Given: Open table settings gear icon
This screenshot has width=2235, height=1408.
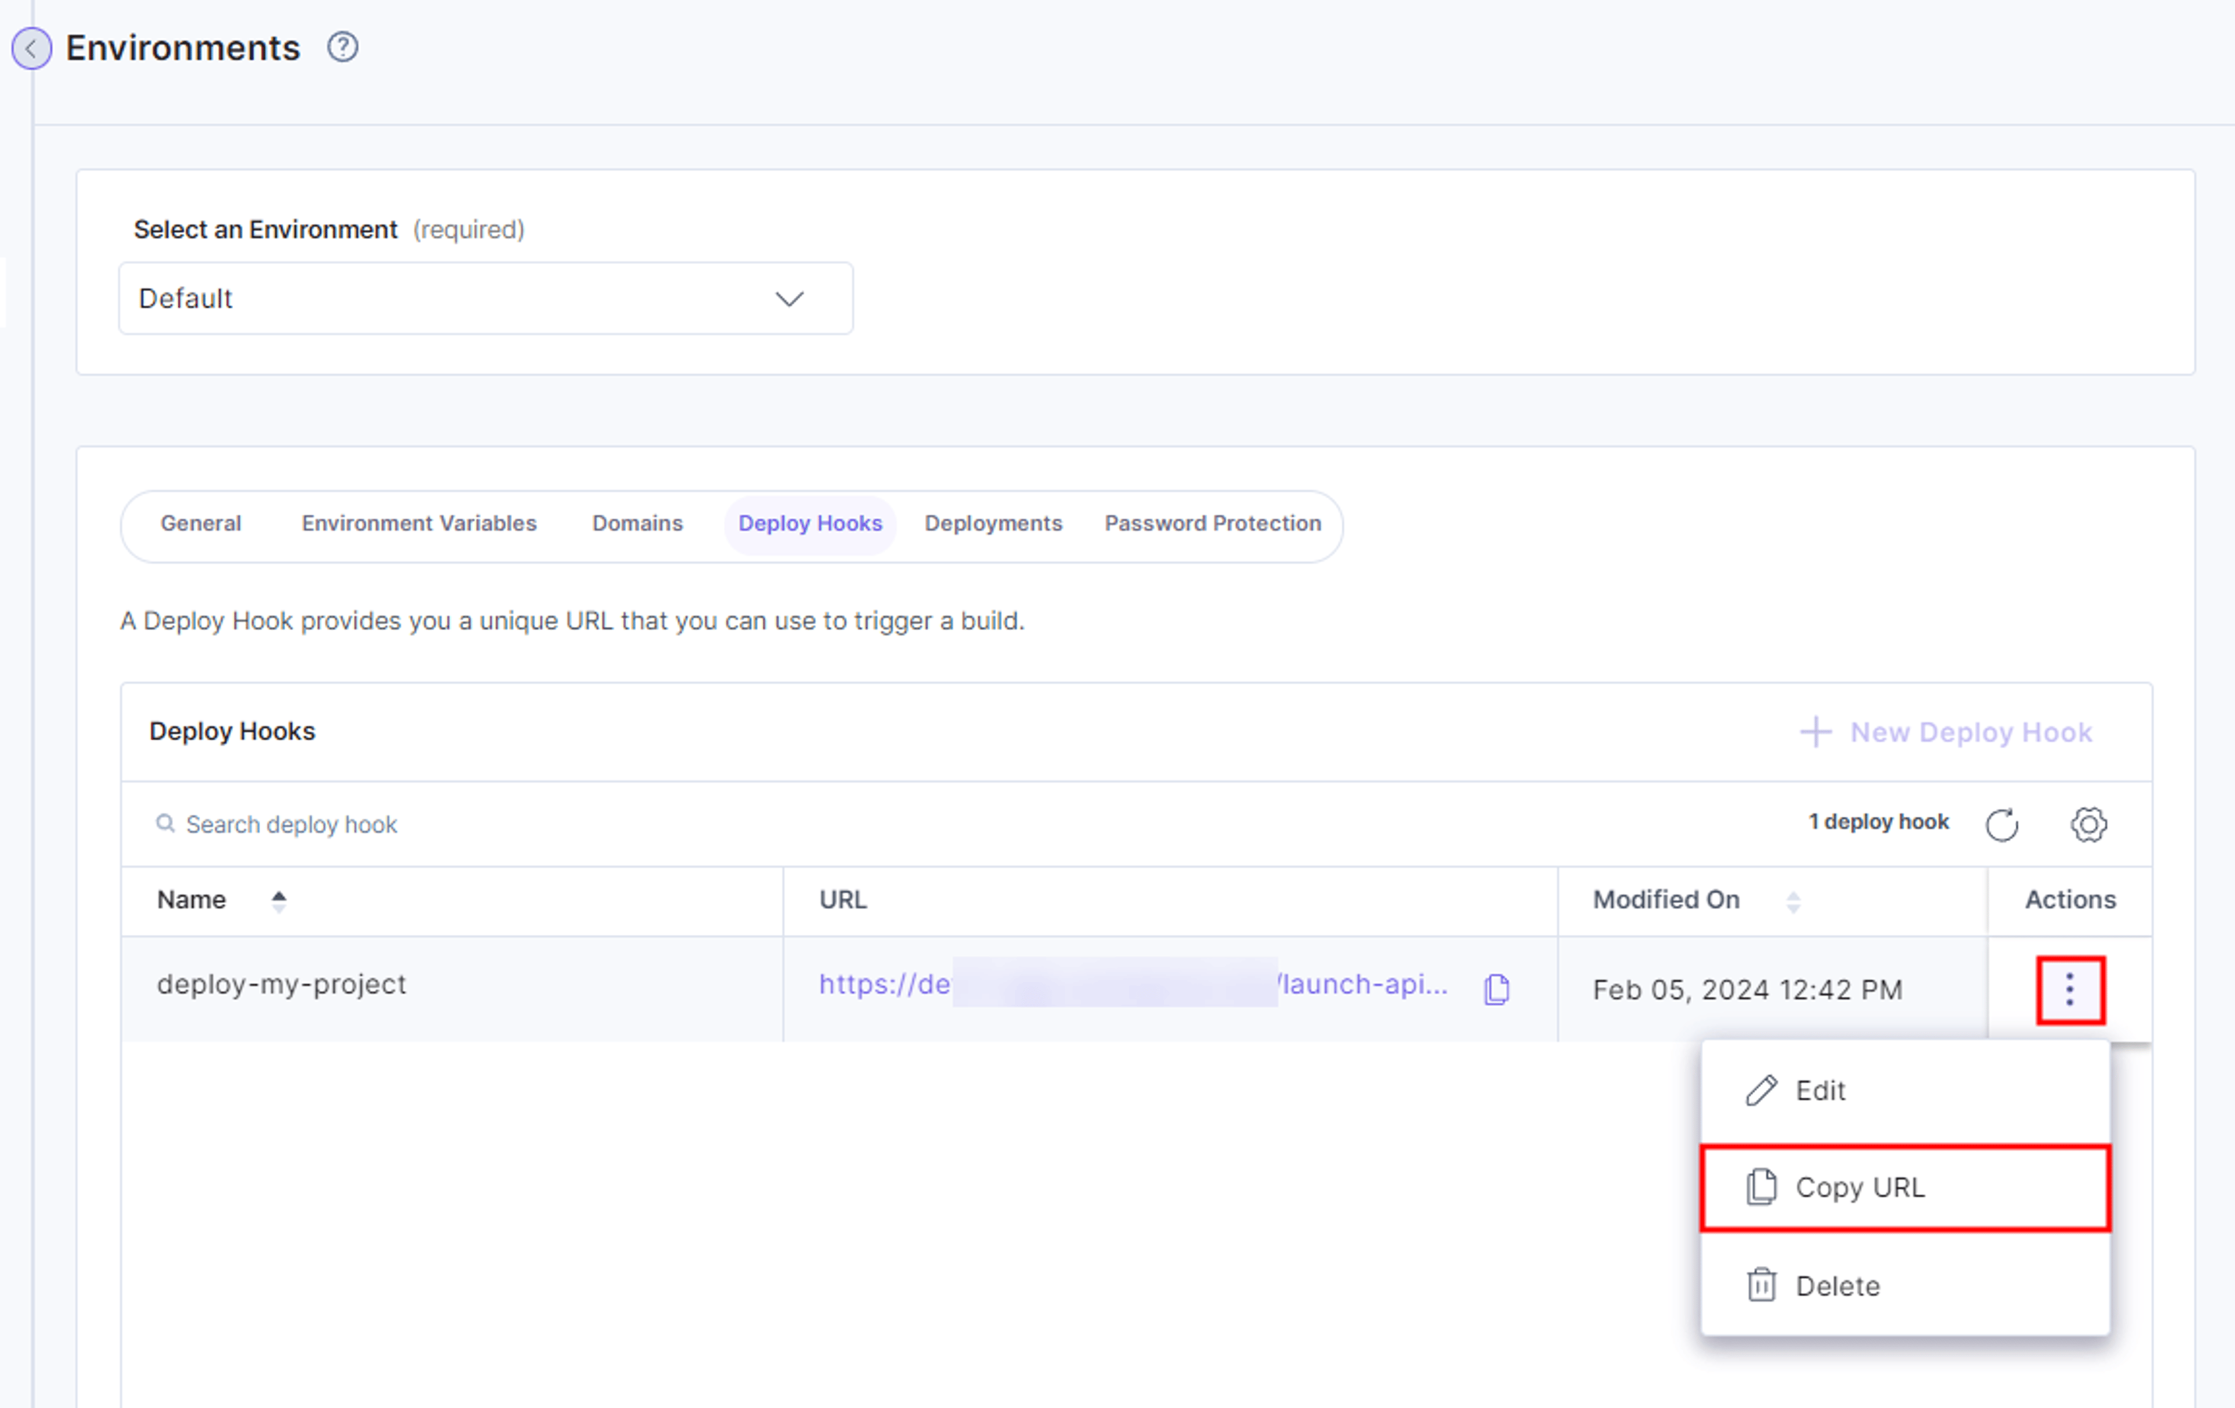Looking at the screenshot, I should (2088, 824).
